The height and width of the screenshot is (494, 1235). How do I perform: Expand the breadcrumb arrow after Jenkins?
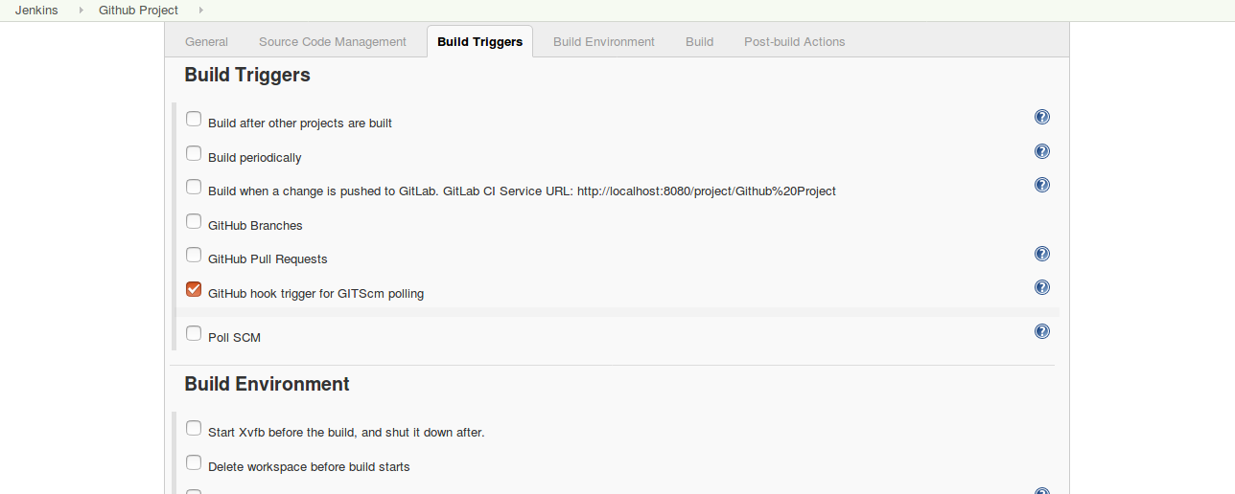pyautogui.click(x=81, y=10)
